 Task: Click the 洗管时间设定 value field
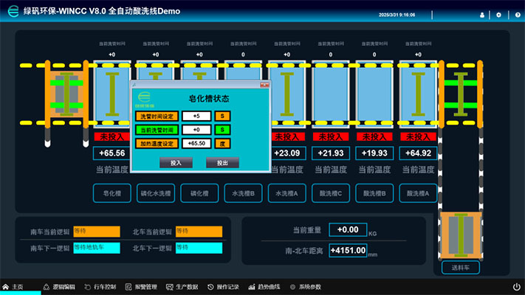coord(196,116)
